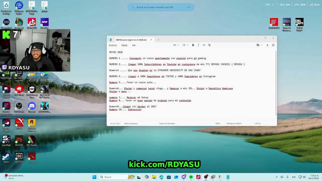
Task: Select the AMD Privacy View desktop icon
Action: pyautogui.click(x=32, y=92)
